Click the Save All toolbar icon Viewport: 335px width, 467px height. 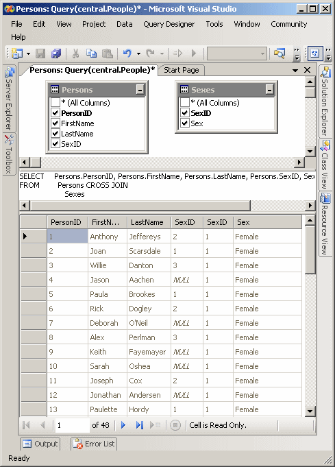coord(56,53)
